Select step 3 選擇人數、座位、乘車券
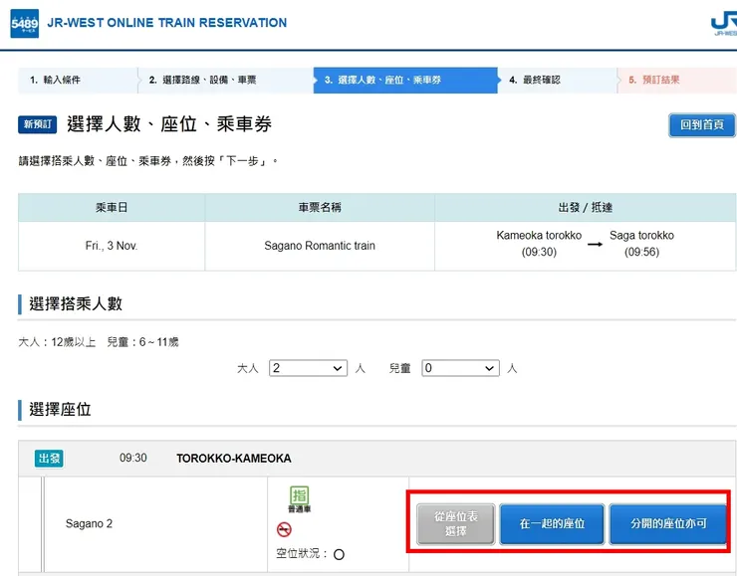 pyautogui.click(x=405, y=80)
